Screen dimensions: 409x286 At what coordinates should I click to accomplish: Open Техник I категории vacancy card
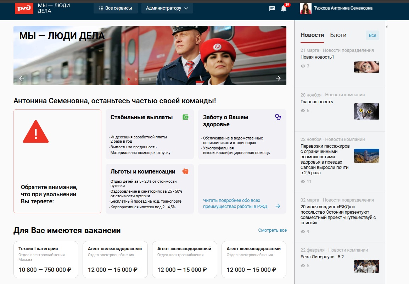46,259
